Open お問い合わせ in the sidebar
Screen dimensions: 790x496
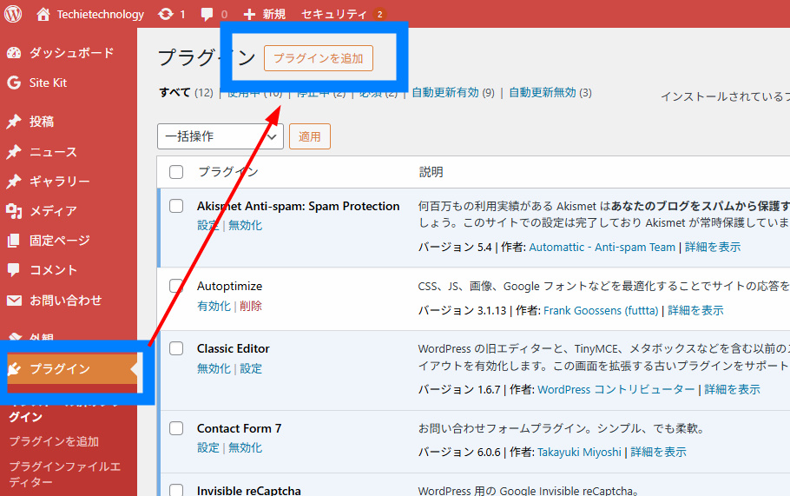click(65, 301)
